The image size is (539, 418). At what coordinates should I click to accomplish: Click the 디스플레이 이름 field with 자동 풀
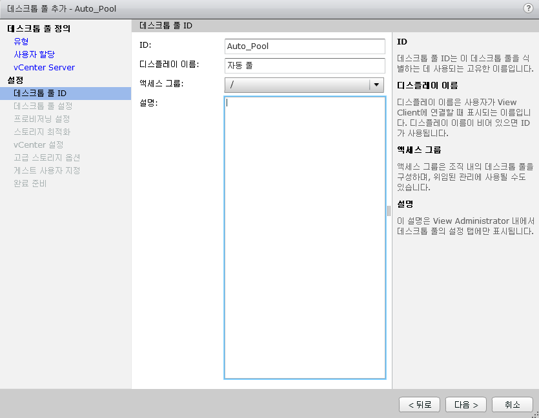click(x=305, y=66)
